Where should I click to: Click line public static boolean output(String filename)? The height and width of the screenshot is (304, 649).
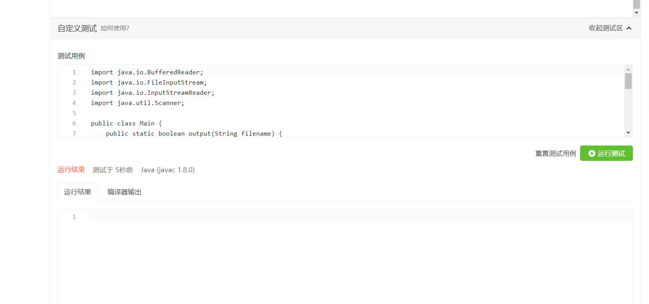coord(194,134)
